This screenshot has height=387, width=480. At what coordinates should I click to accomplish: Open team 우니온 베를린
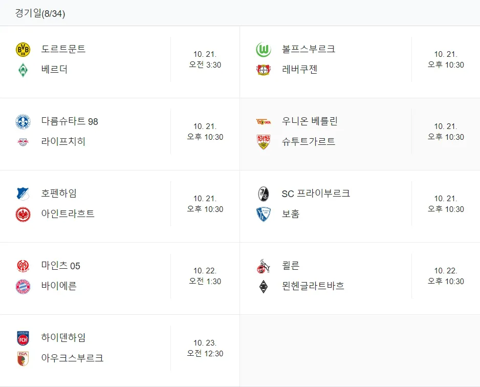click(310, 121)
